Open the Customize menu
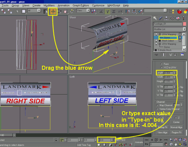This screenshot has width=188, height=147. [98, 5]
